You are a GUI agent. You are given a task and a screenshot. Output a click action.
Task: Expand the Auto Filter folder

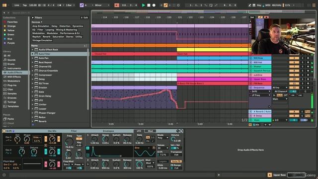click(x=32, y=54)
